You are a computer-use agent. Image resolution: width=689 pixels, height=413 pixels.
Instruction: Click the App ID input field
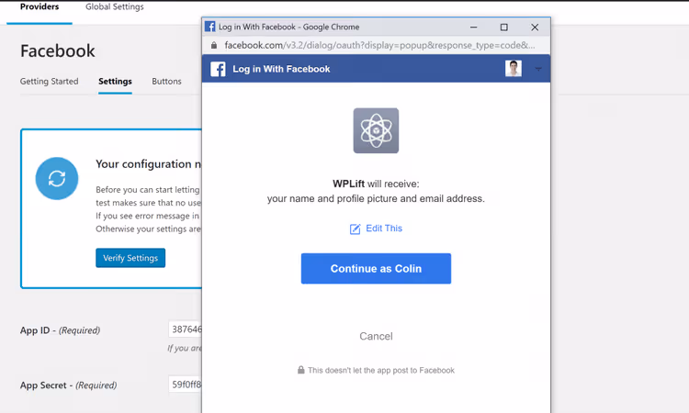pos(185,329)
